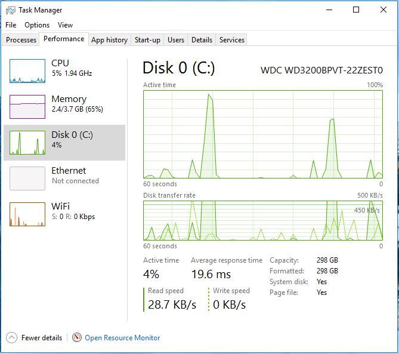Click the CPU usage mini graph

tap(27, 71)
